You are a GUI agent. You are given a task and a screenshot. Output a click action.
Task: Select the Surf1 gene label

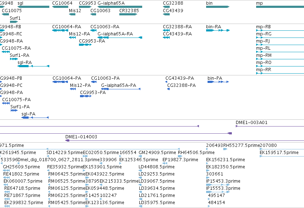[15, 18]
